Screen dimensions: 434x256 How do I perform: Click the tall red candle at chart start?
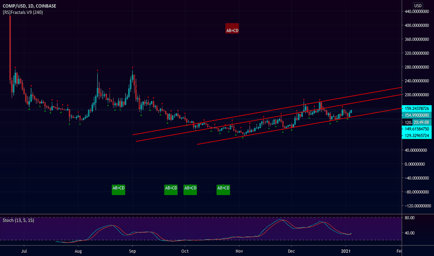click(x=10, y=48)
